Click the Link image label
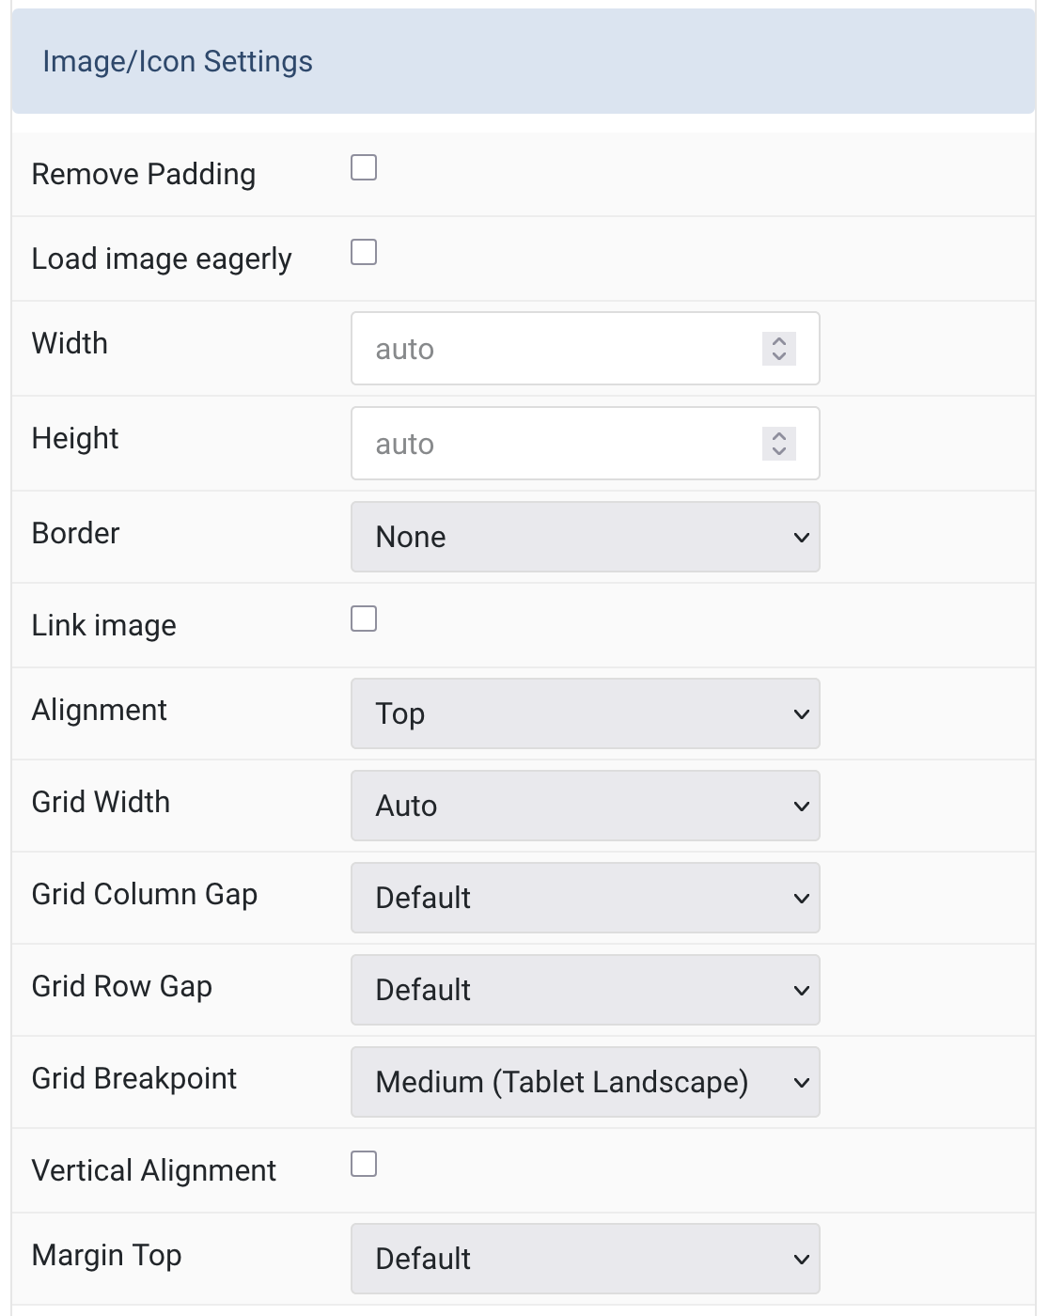 pos(104,626)
